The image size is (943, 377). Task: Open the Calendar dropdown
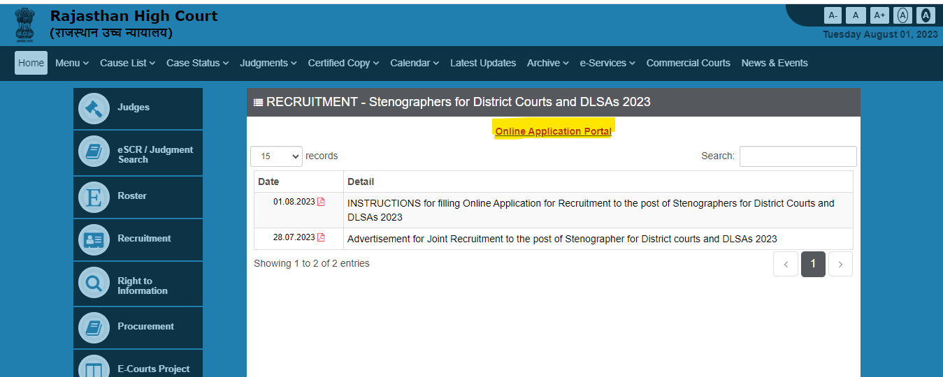pos(415,63)
